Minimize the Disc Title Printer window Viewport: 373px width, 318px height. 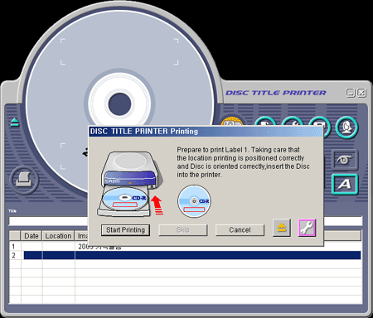click(351, 93)
